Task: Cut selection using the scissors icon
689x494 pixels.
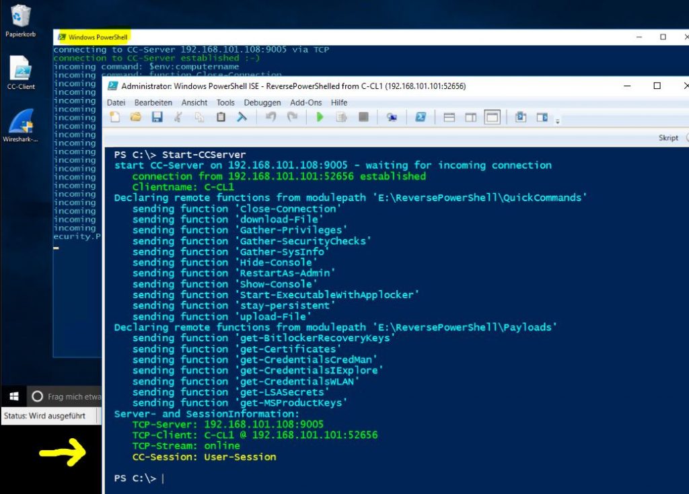Action: point(178,117)
